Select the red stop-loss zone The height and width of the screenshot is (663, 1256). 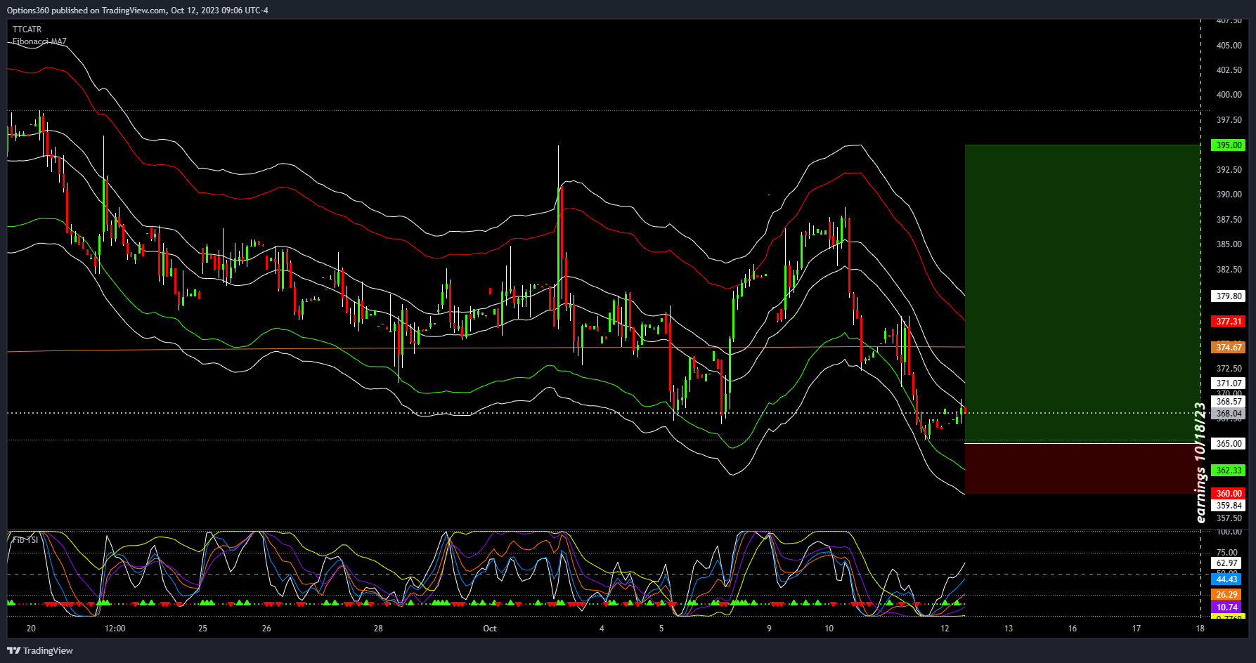pyautogui.click(x=1082, y=468)
